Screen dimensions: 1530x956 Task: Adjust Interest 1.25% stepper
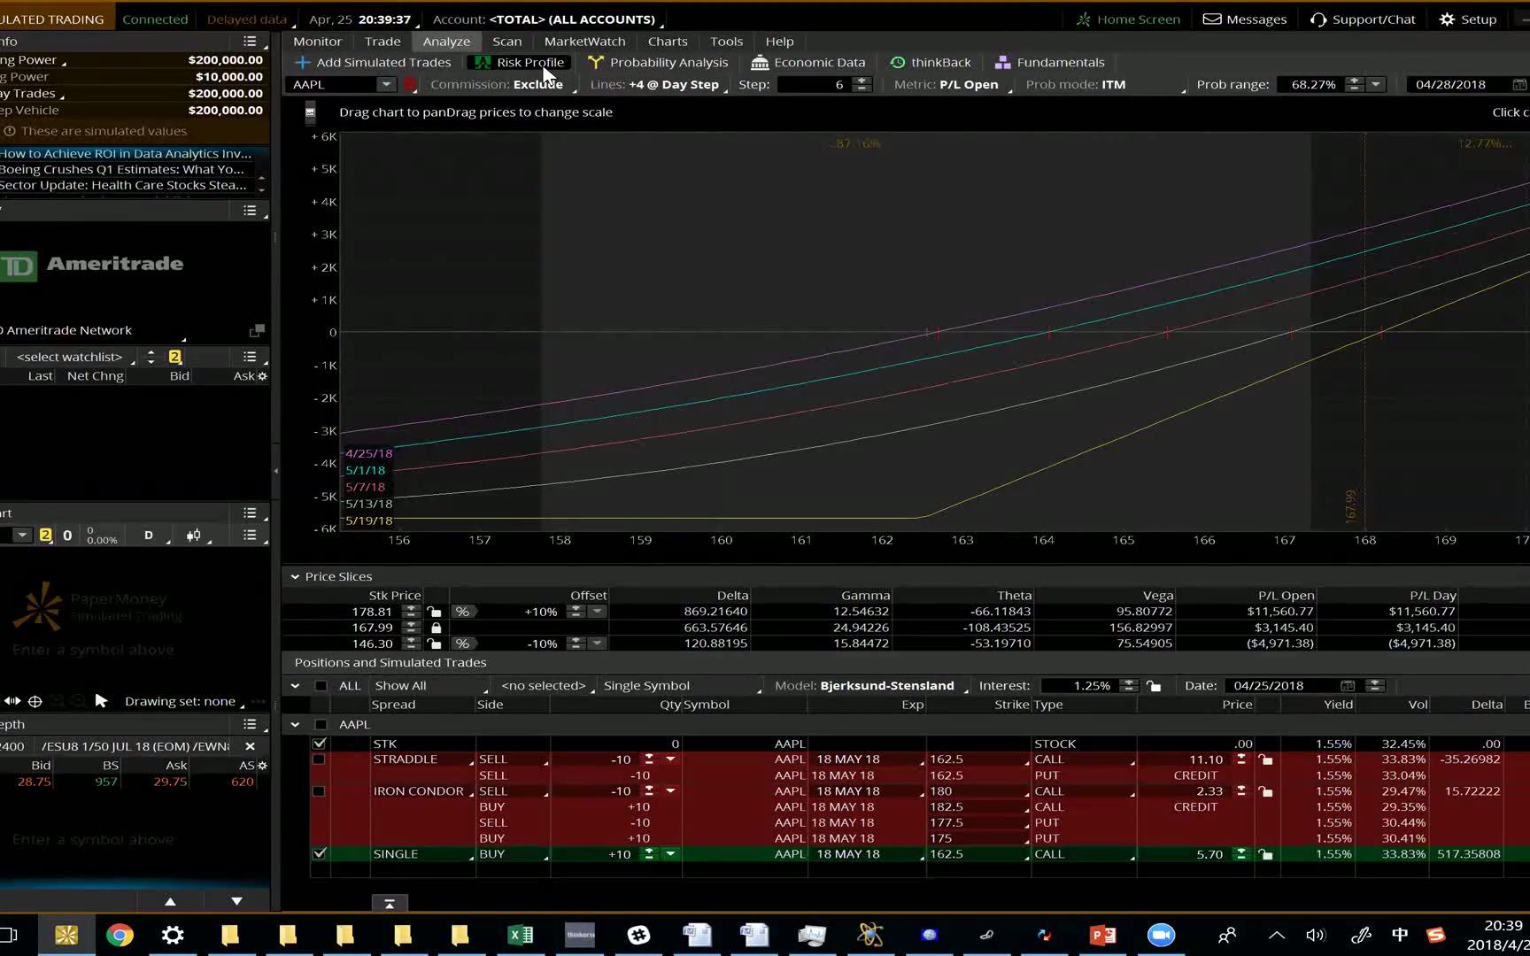click(x=1128, y=685)
